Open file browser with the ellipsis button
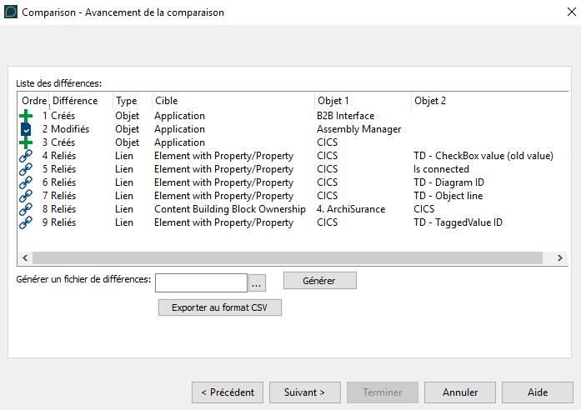The height and width of the screenshot is (410, 581). [257, 283]
